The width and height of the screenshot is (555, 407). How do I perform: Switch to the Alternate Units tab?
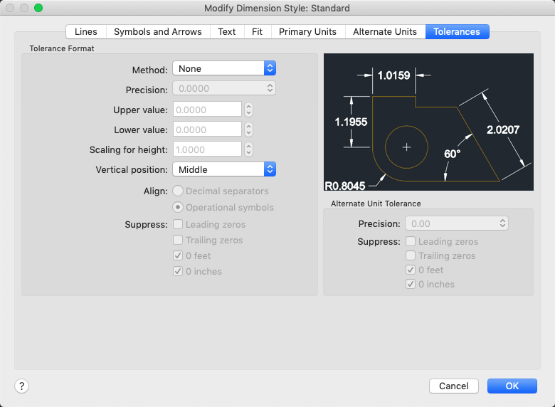(x=385, y=31)
